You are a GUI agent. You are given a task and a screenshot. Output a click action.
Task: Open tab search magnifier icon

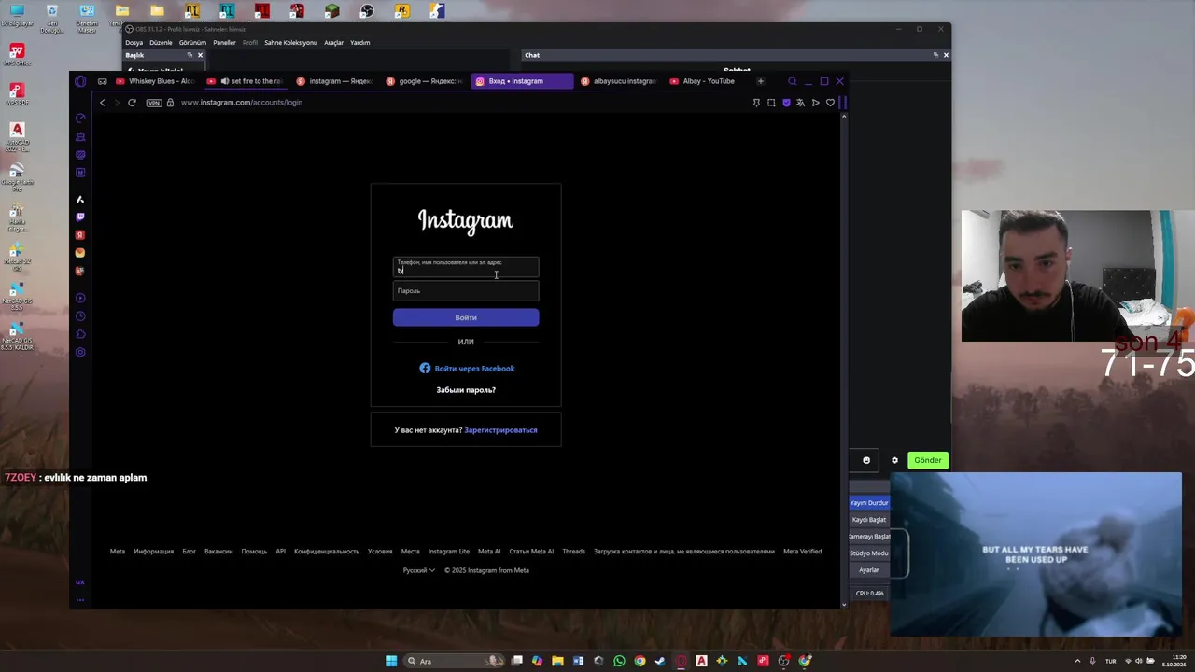[792, 81]
